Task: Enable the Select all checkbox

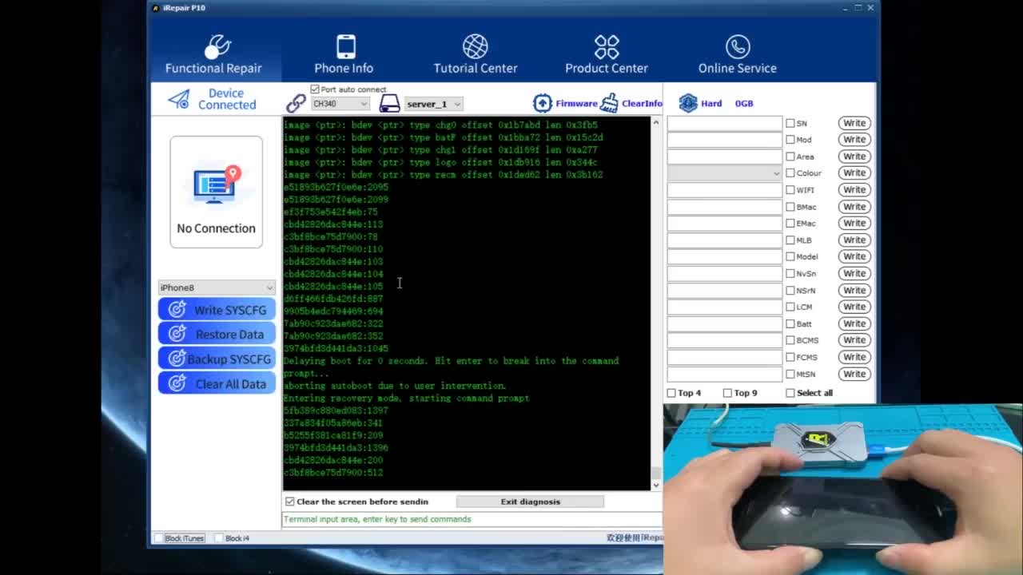Action: pyautogui.click(x=790, y=393)
